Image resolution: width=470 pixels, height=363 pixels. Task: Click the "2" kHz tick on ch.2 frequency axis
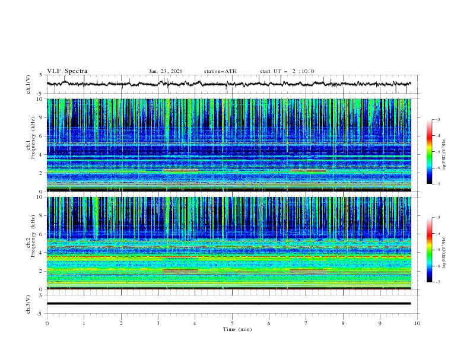point(42,271)
